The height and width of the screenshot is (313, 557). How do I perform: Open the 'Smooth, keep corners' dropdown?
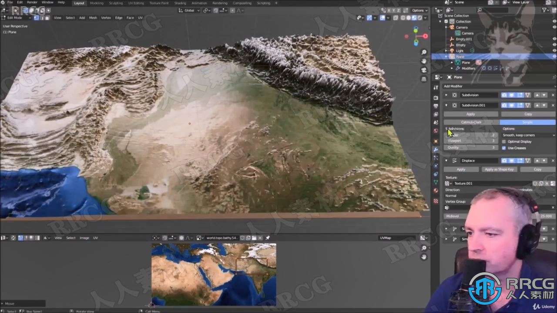point(529,135)
